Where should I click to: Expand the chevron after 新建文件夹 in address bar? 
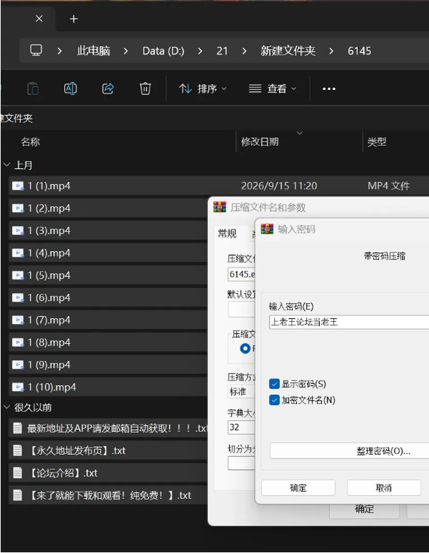point(331,51)
